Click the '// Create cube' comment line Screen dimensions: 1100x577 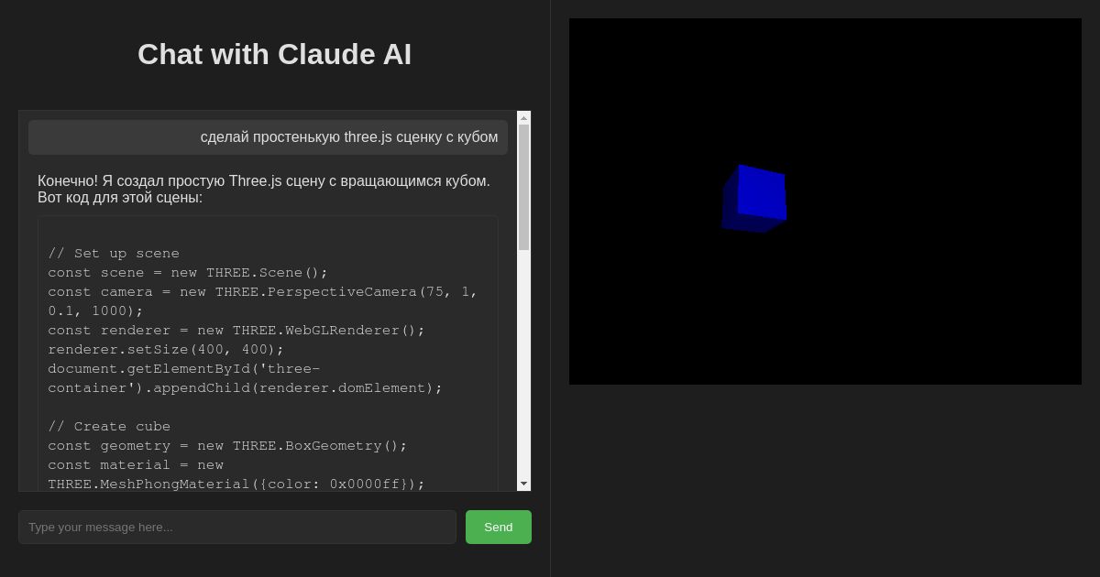(x=109, y=426)
